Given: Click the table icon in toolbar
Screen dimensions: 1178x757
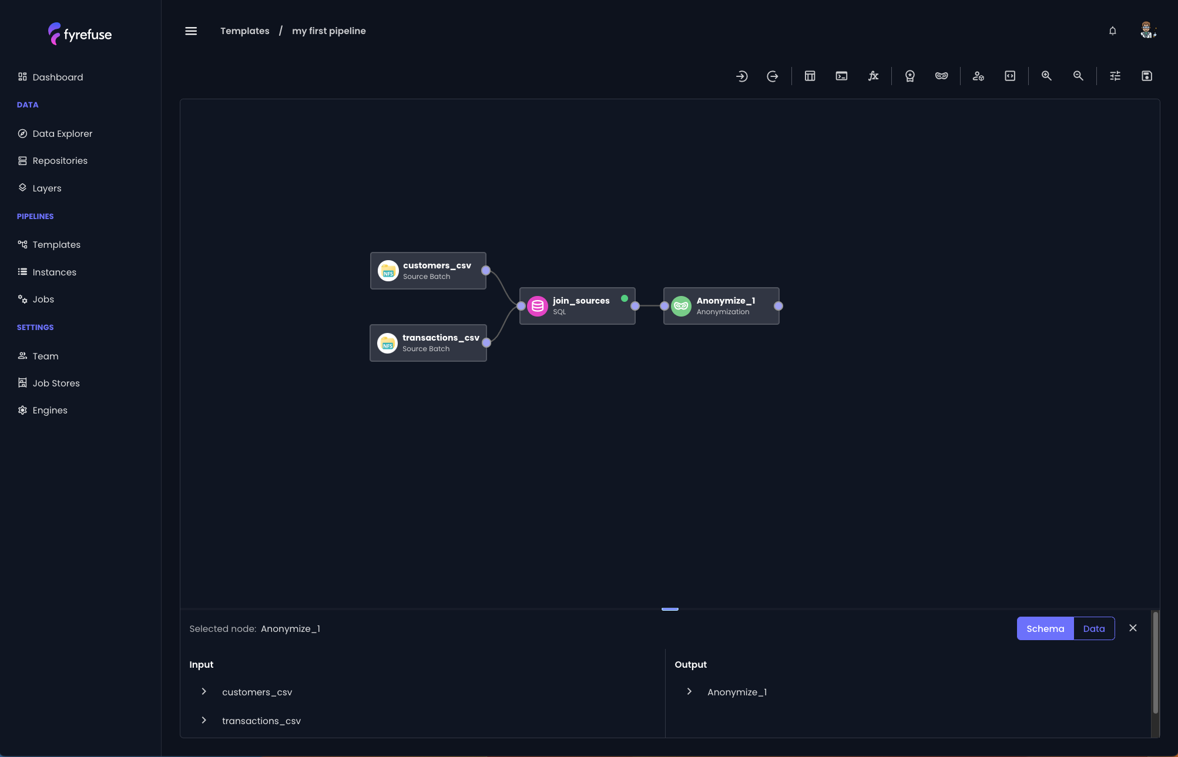Looking at the screenshot, I should 810,76.
